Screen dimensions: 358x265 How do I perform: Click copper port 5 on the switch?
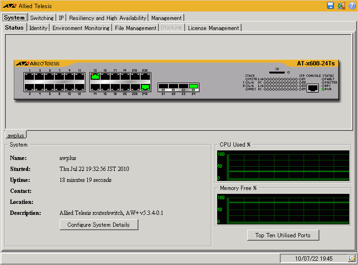click(x=50, y=76)
